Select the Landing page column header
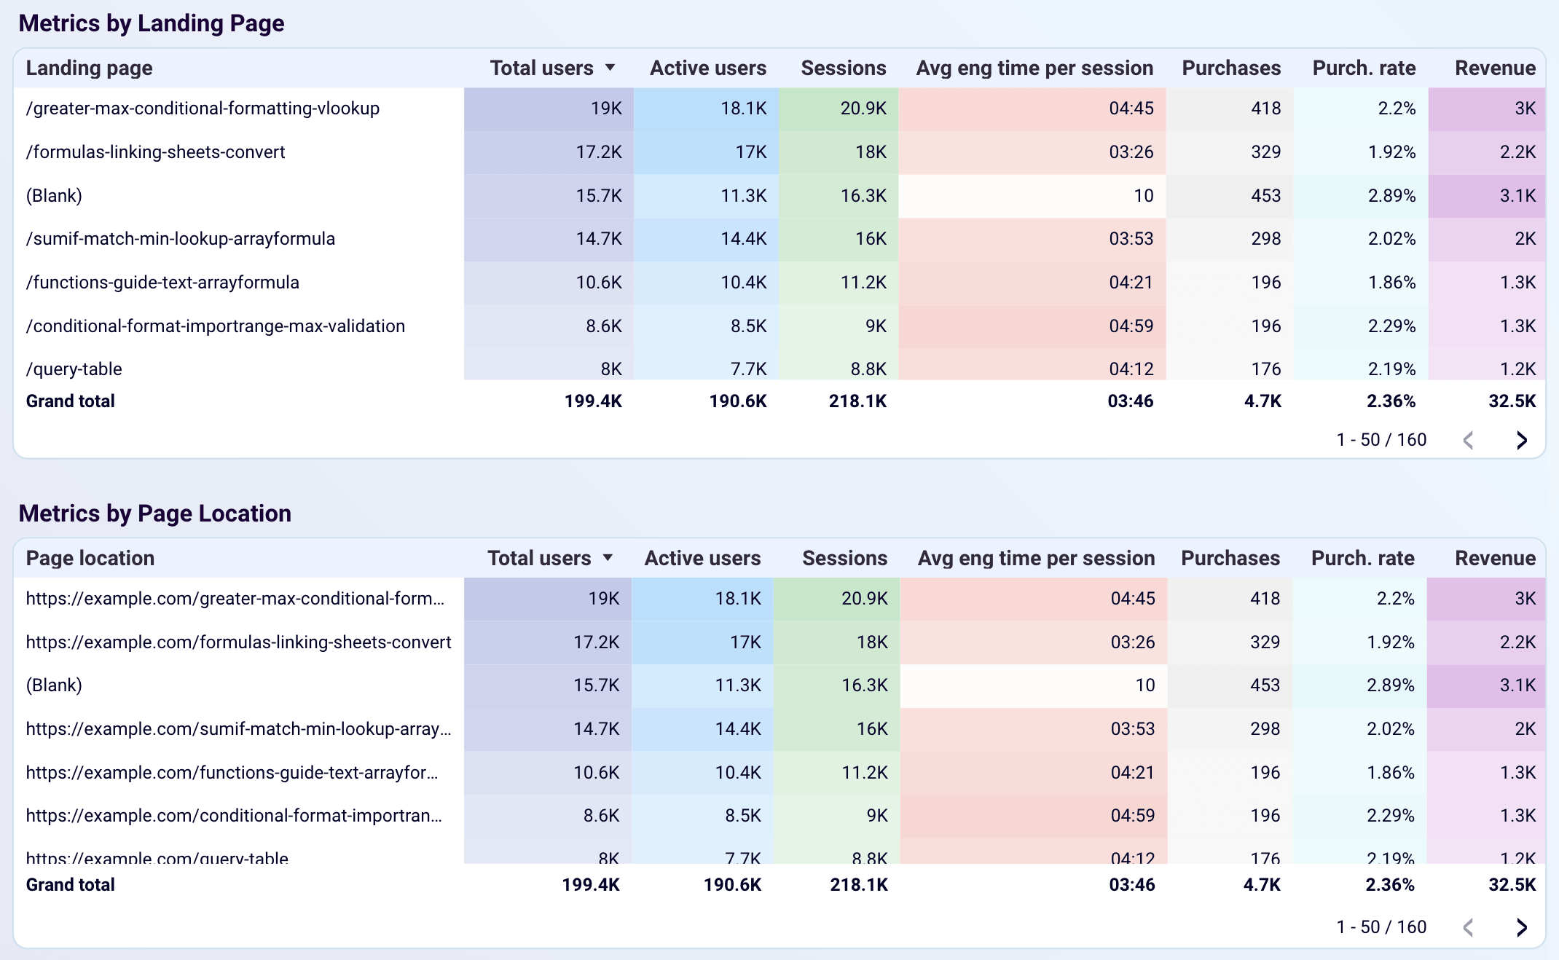The width and height of the screenshot is (1559, 960). click(89, 68)
